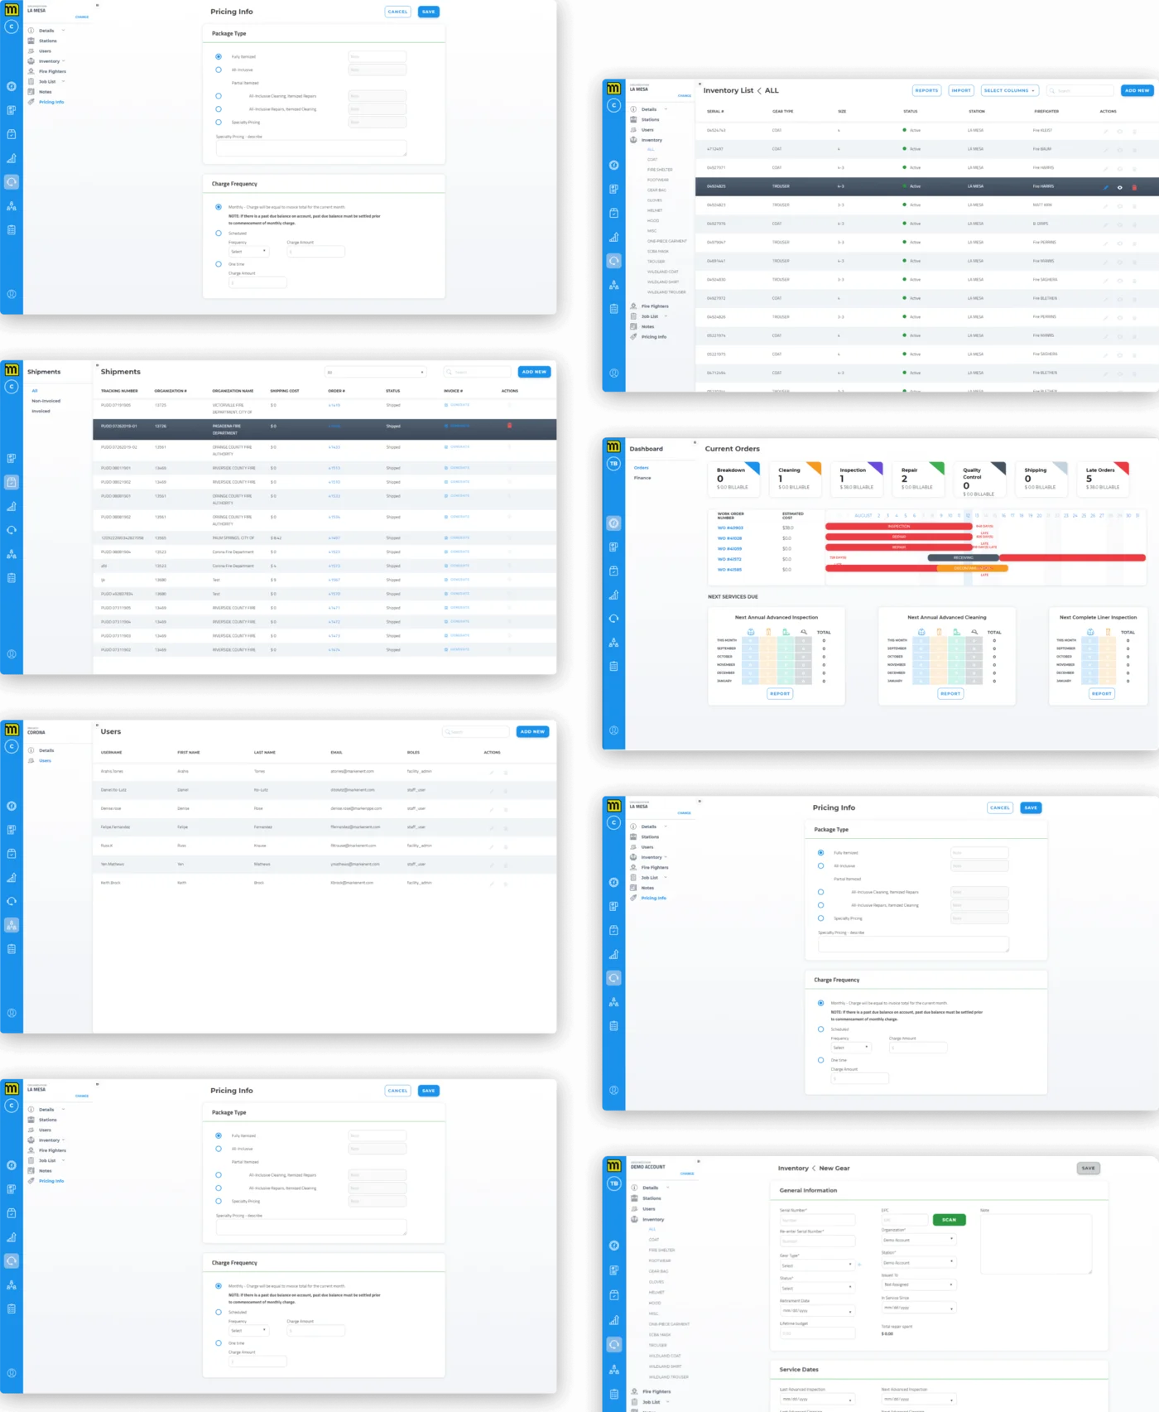Open Status dropdown on New Gear form
The width and height of the screenshot is (1159, 1412).
click(817, 1288)
